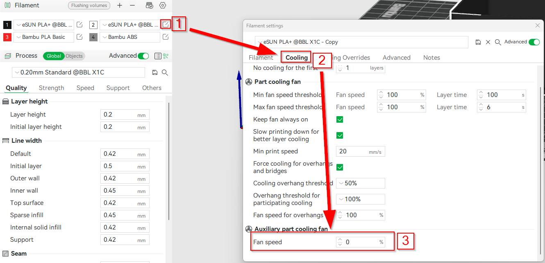This screenshot has height=263, width=545.
Task: Click Max threshold Layer time 6 field
Action: pyautogui.click(x=502, y=107)
